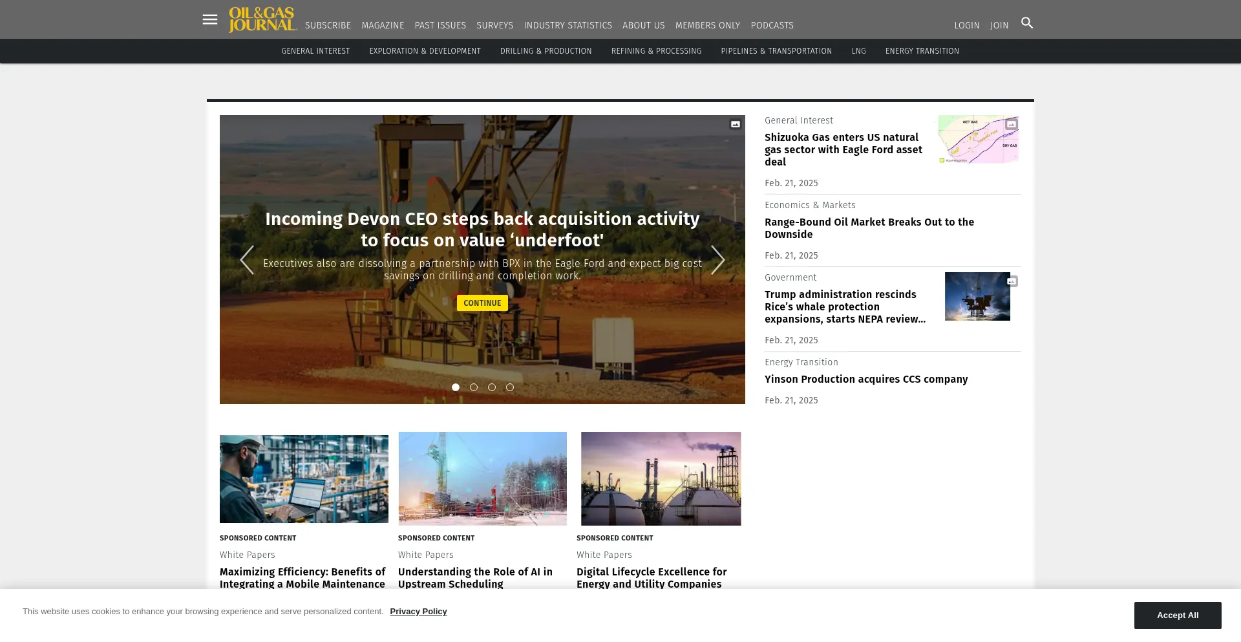Open the Magazine menu item

[x=383, y=25]
